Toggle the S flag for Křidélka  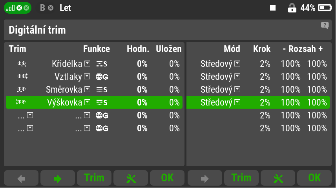pos(102,64)
